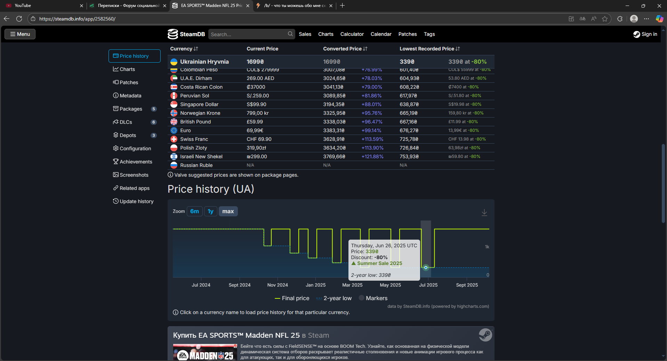Open the Update history sidebar section
The height and width of the screenshot is (361, 667).
tap(135, 201)
